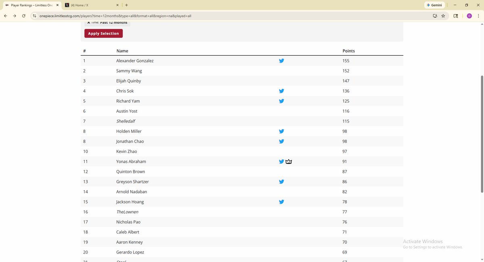This screenshot has height=262, width=484.
Task: Select the Player Rankings tab
Action: [31, 5]
